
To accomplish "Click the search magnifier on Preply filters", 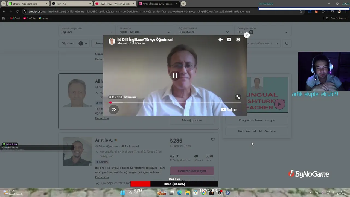I will coord(287,43).
